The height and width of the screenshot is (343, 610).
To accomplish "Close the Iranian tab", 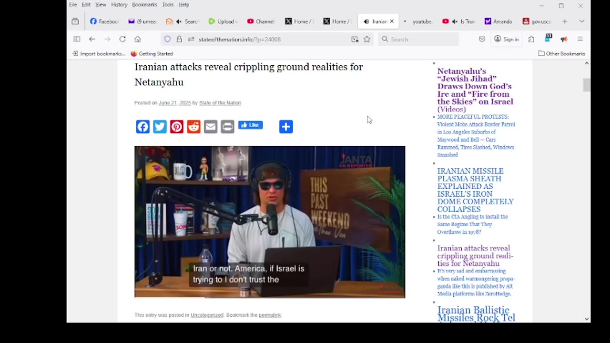I will (392, 21).
